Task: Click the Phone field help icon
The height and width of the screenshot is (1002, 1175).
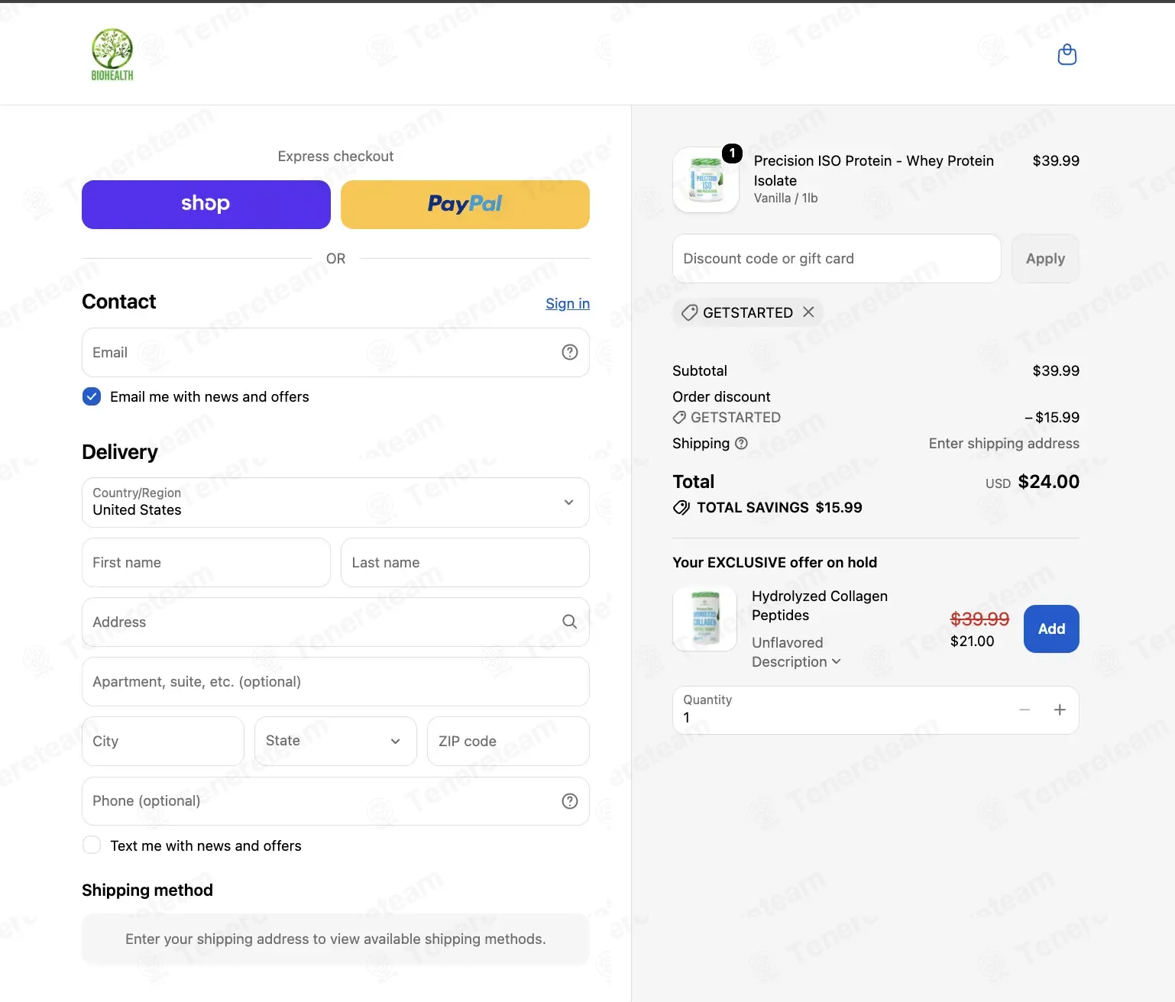Action: click(570, 801)
